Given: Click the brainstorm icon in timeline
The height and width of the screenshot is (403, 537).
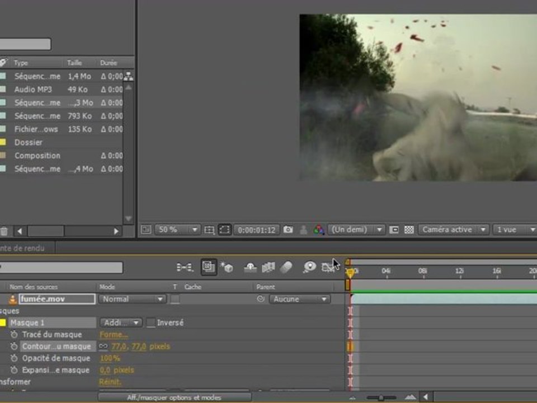Looking at the screenshot, I should tap(309, 267).
